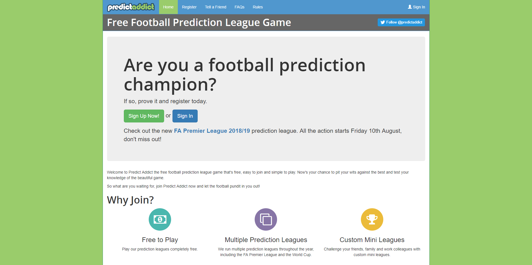532x265 pixels.
Task: Click the white dollar-bill symbol inside the teal circle
Action: (160, 219)
